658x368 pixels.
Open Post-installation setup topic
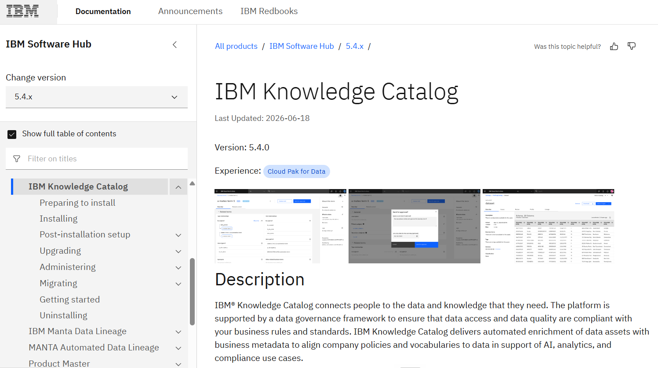point(85,234)
